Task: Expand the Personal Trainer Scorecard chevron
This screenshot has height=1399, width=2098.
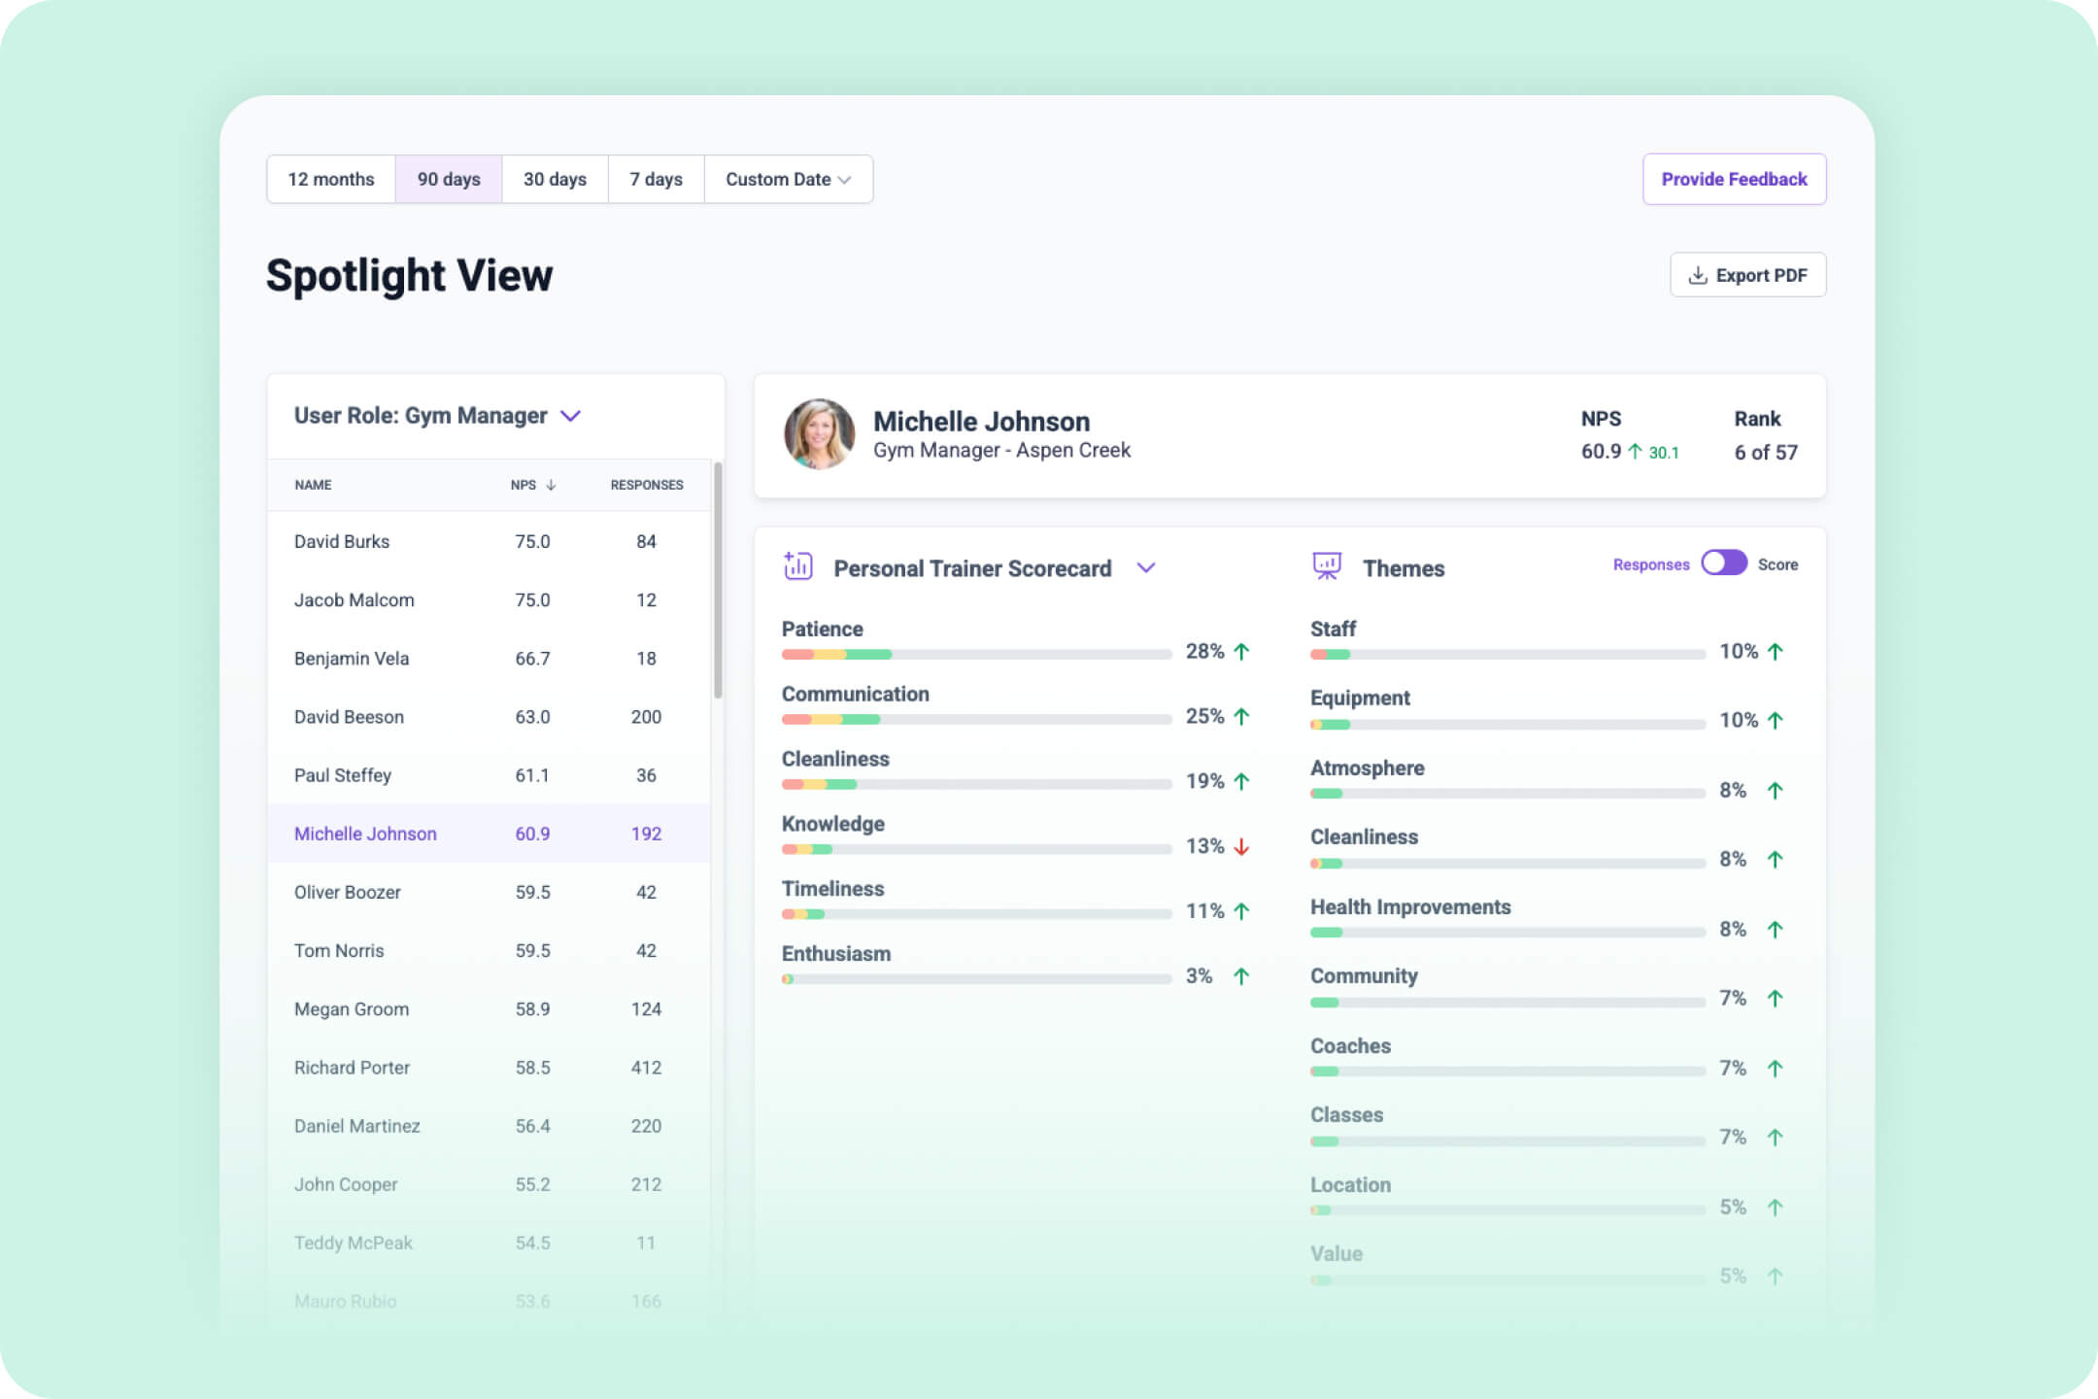Action: [x=1146, y=567]
